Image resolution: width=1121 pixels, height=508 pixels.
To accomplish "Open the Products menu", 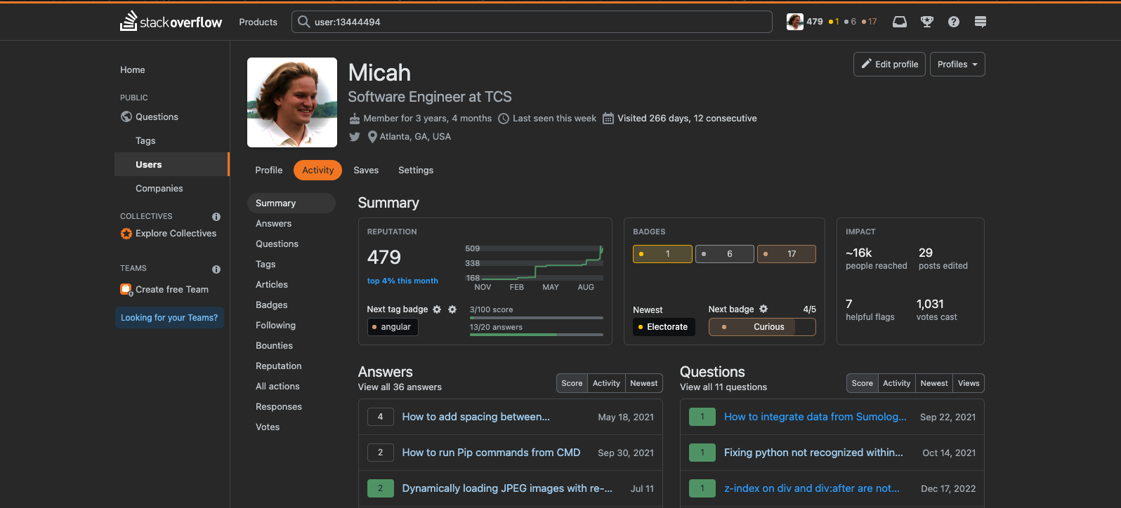I will coord(258,22).
